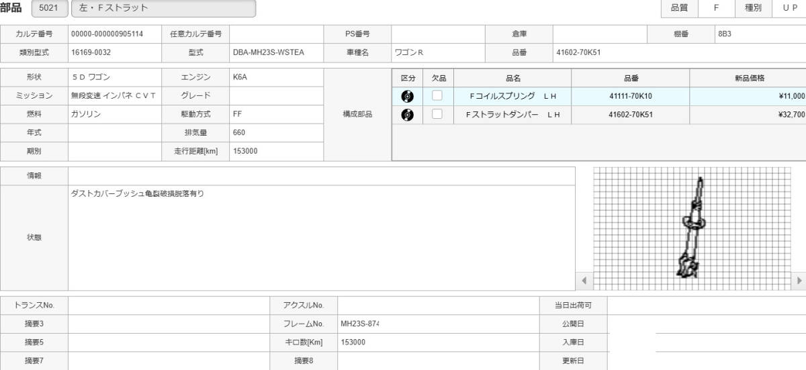Click 種別 value UP

[789, 8]
